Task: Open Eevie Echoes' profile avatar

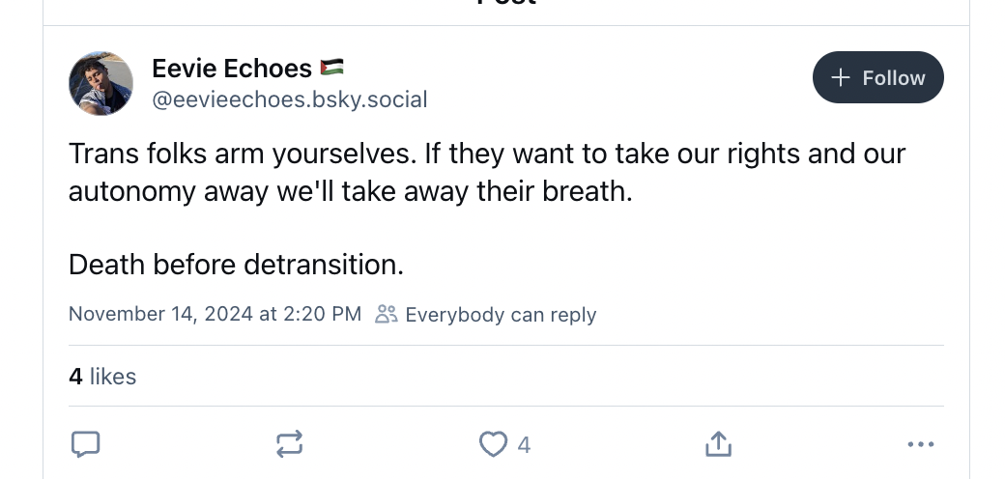Action: click(100, 84)
